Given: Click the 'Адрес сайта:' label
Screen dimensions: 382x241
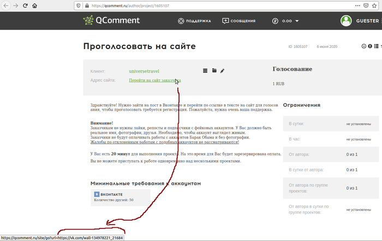Looking at the screenshot, I should click(x=103, y=80).
